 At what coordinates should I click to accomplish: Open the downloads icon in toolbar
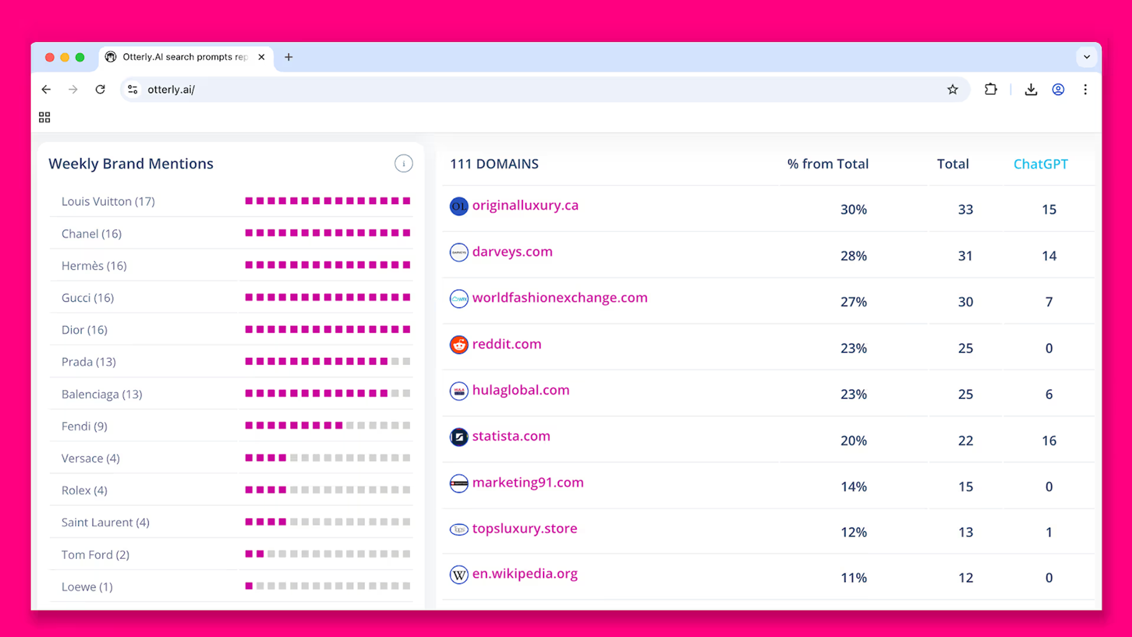1031,90
